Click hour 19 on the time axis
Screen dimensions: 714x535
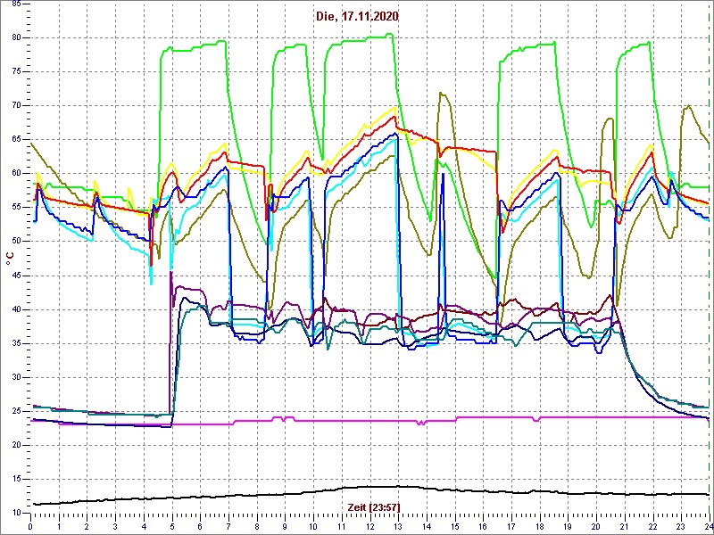tap(568, 526)
